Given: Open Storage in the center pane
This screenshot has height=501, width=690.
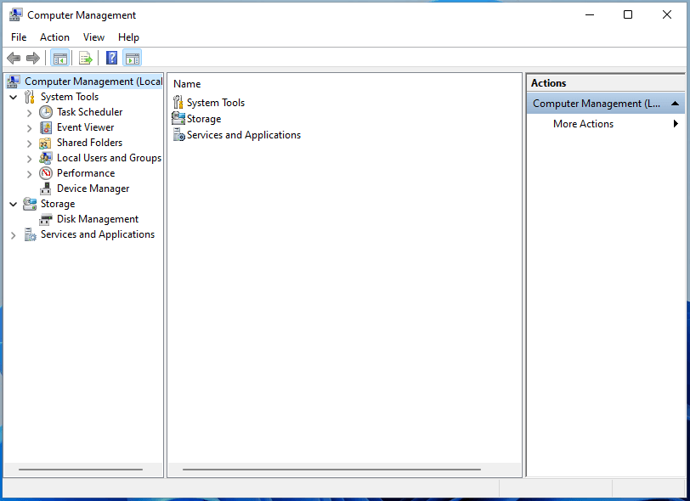Looking at the screenshot, I should click(203, 118).
